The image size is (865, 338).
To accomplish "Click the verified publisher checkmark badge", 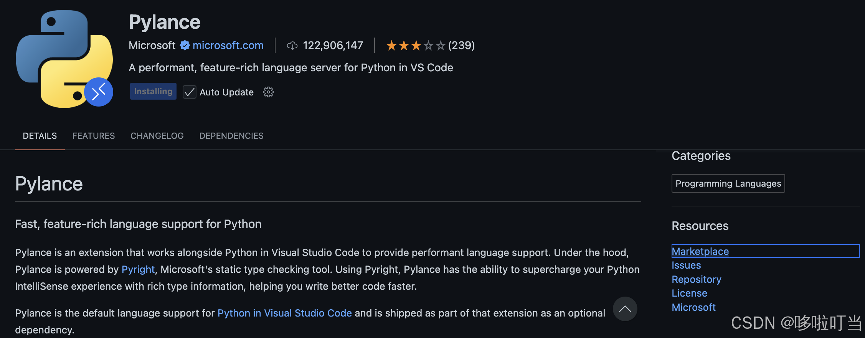I will point(185,45).
